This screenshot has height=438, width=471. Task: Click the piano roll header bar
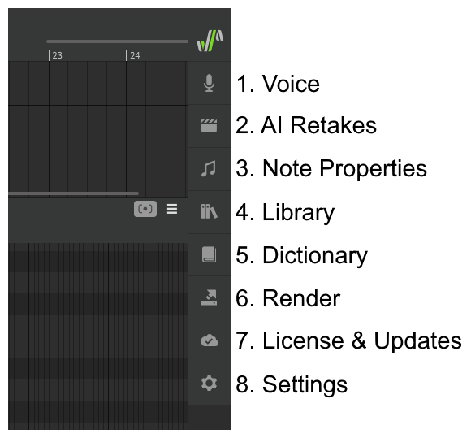point(98,220)
